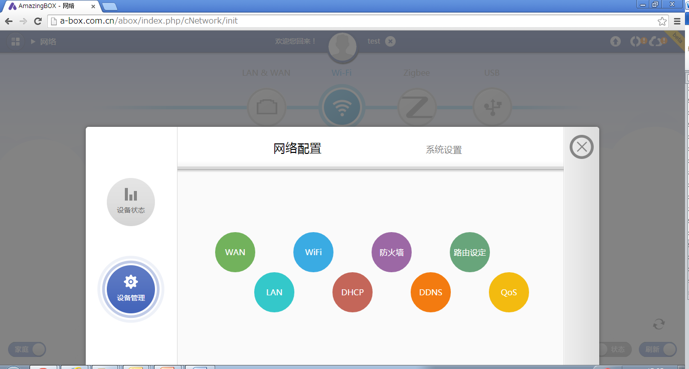Open the 防火墙 firewall circle

392,252
